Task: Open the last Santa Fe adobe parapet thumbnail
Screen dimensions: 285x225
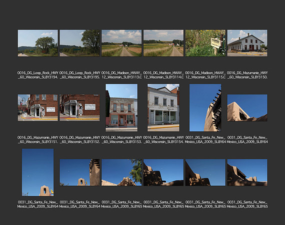Action: (247, 172)
